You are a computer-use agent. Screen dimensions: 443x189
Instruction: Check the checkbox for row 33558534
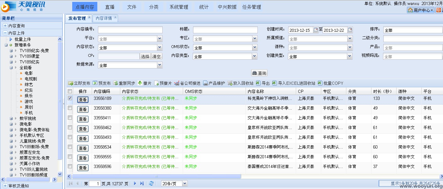click(x=70, y=147)
